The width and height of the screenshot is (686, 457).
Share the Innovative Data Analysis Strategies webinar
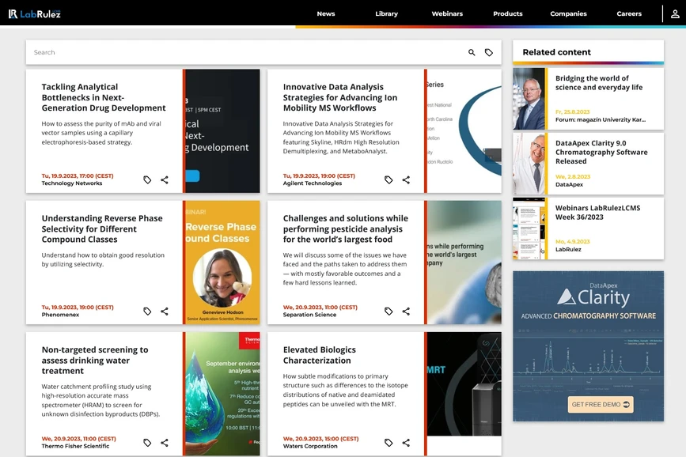point(406,179)
